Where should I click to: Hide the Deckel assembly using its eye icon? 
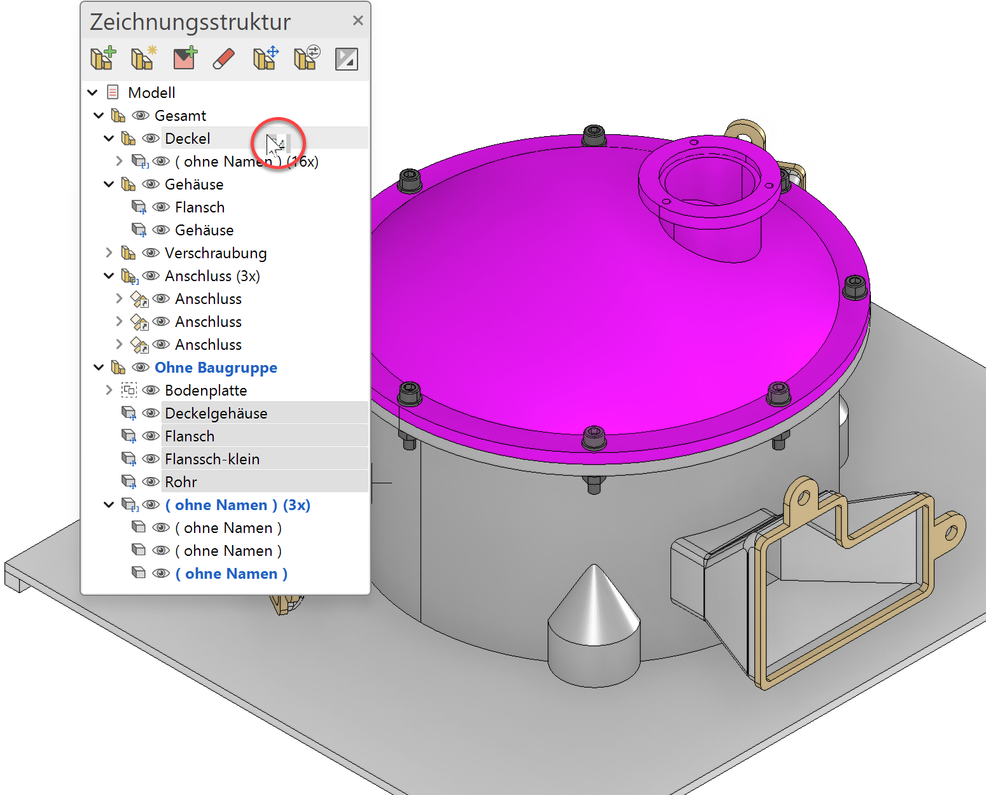click(151, 139)
